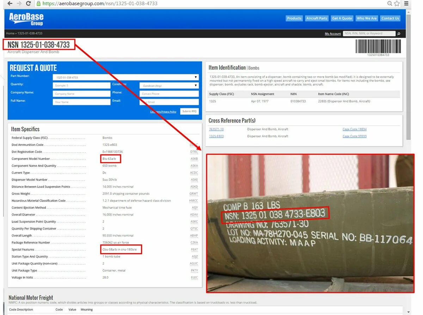
Task: Click the Quantity input field
Action: pyautogui.click(x=81, y=86)
